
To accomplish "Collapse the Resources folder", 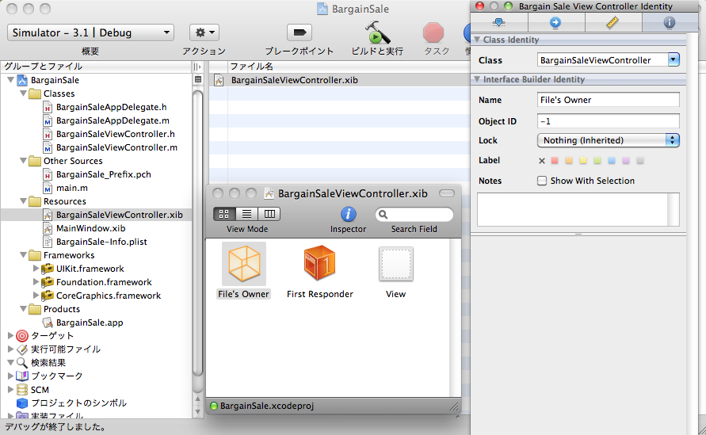I will click(24, 200).
